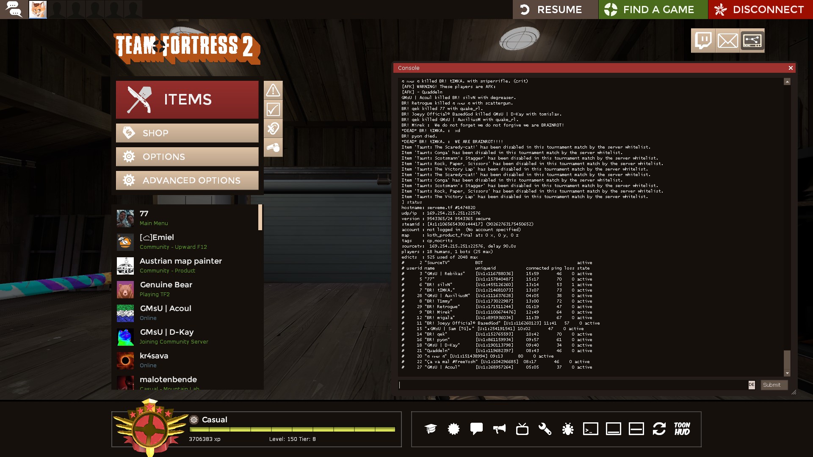This screenshot has height=457, width=813.
Task: Open the Casual mode gear selector
Action: coord(194,420)
